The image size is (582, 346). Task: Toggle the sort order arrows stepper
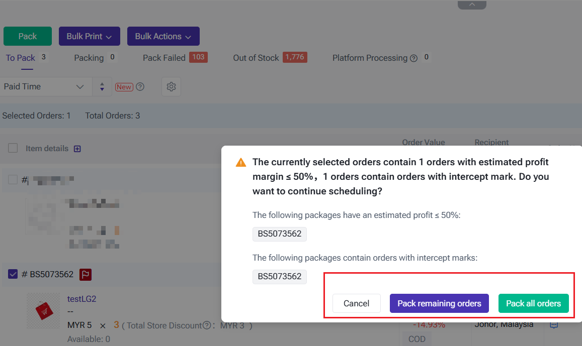point(102,87)
